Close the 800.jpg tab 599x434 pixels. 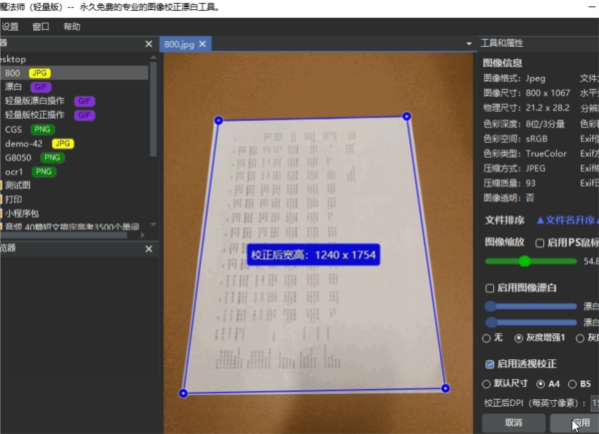pyautogui.click(x=203, y=44)
